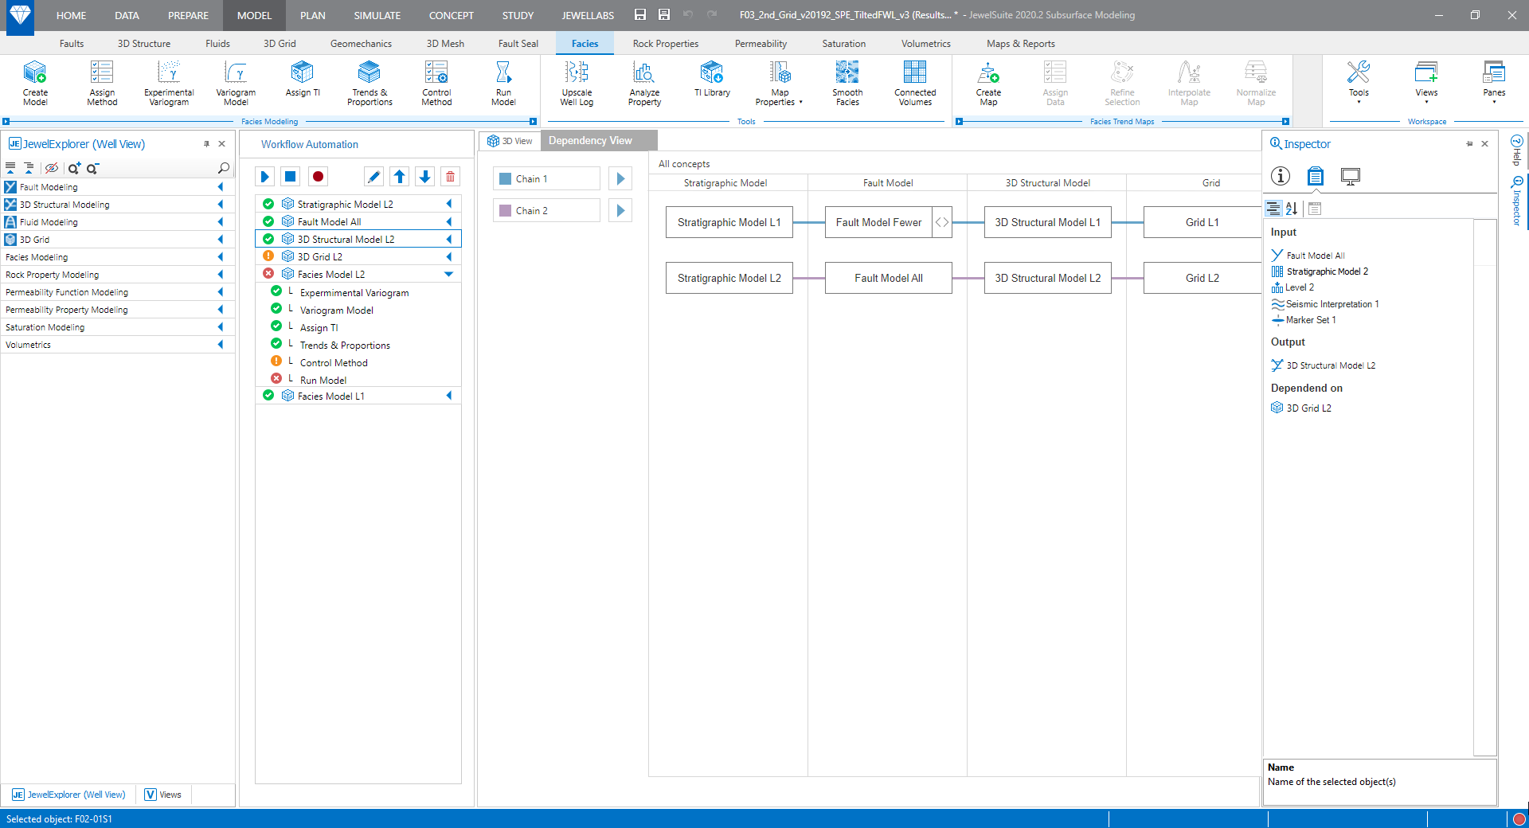Select the Inspector properties clipboard icon
1529x828 pixels.
coord(1316,176)
